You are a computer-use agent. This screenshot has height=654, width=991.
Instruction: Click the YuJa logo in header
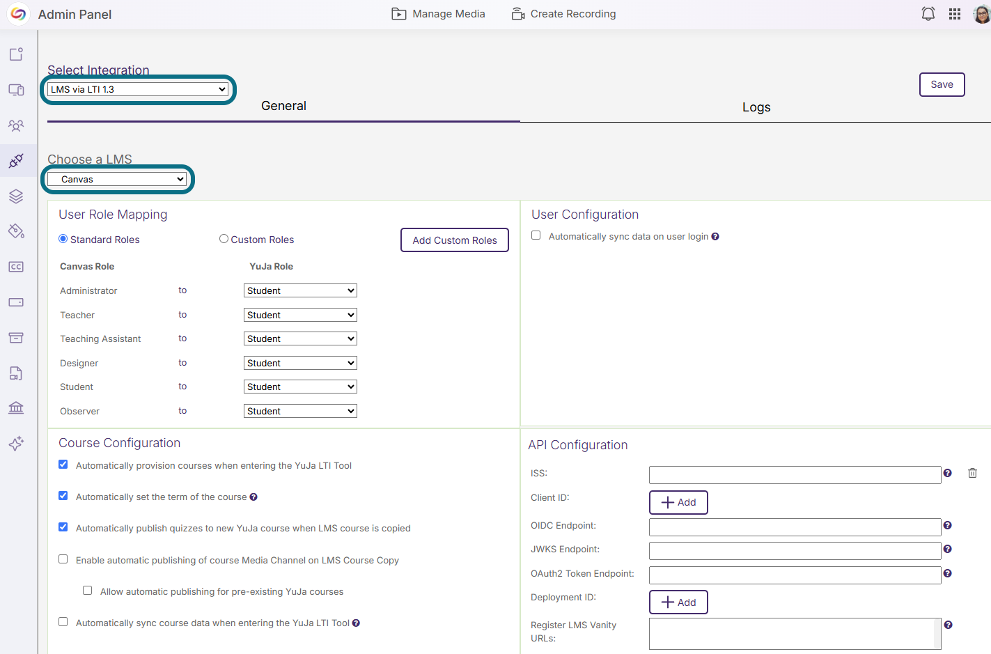(x=18, y=13)
